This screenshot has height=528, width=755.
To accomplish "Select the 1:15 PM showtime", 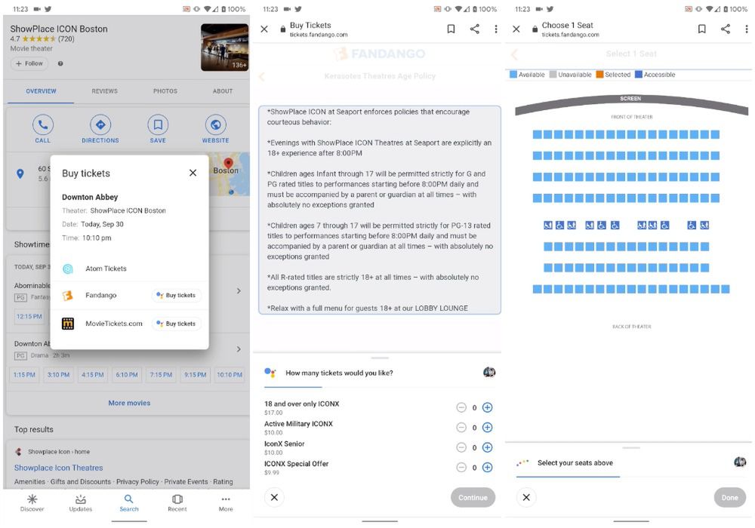I will tap(24, 375).
